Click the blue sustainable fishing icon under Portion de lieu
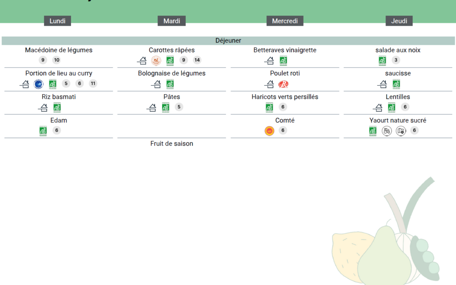The image size is (456, 285). (38, 84)
